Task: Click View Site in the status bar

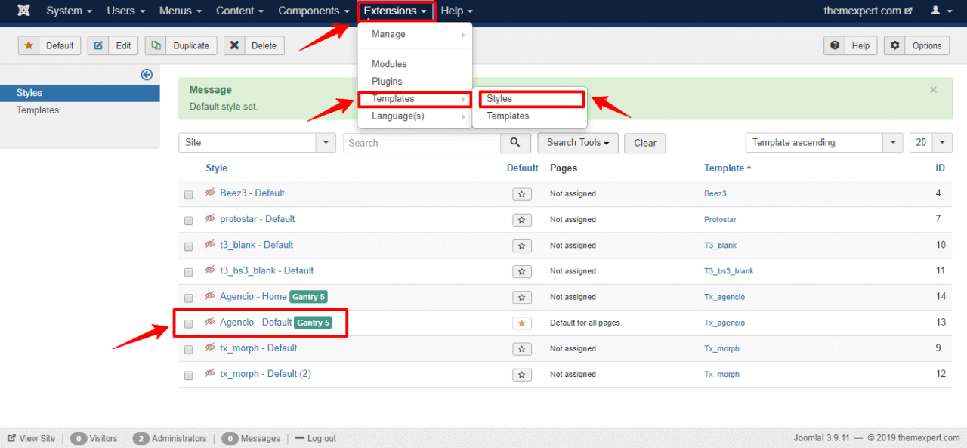Action: 31,438
